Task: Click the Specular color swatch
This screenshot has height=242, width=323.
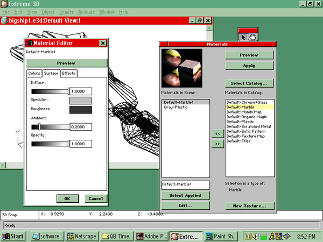Action: (x=81, y=101)
